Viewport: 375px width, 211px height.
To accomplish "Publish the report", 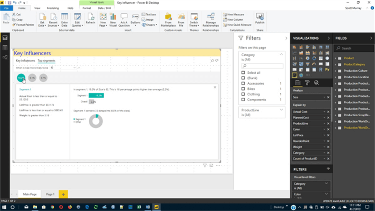I will [x=260, y=19].
